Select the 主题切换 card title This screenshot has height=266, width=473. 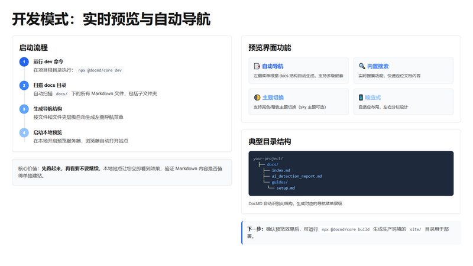[x=273, y=98]
